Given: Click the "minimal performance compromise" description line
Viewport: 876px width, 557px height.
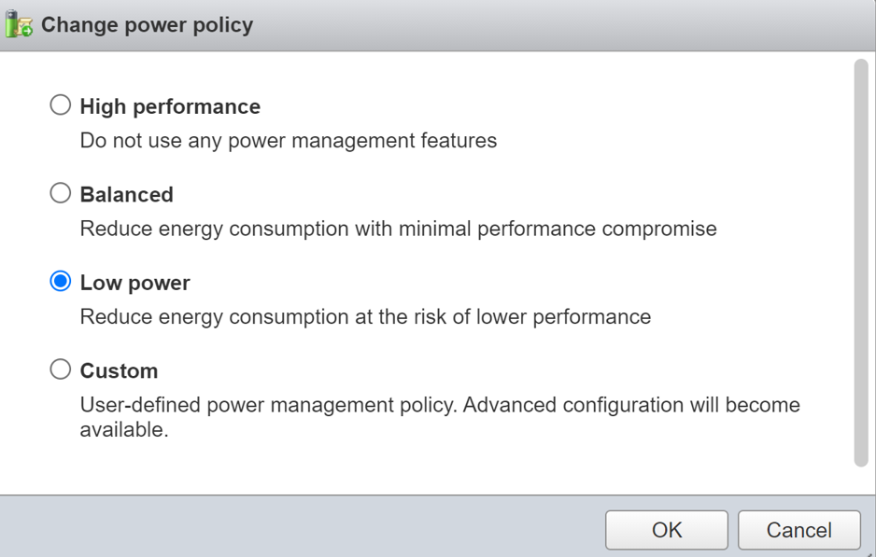Looking at the screenshot, I should point(399,229).
